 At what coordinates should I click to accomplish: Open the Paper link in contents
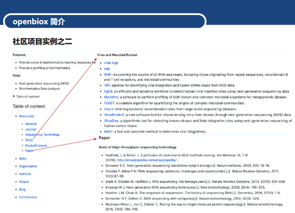tap(29, 151)
